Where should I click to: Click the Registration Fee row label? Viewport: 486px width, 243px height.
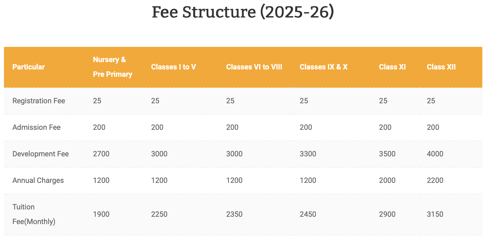tap(39, 101)
